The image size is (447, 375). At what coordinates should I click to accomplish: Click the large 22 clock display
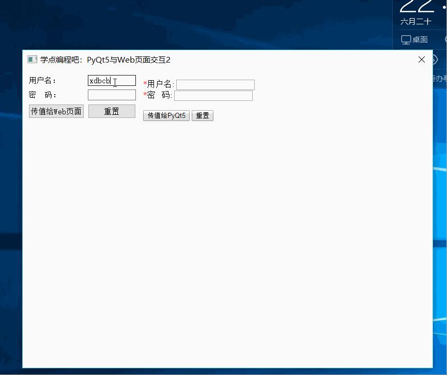tap(418, 6)
